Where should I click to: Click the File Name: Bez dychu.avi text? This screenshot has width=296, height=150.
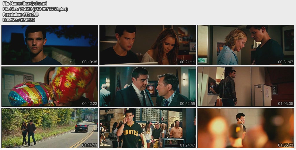click(x=25, y=3)
